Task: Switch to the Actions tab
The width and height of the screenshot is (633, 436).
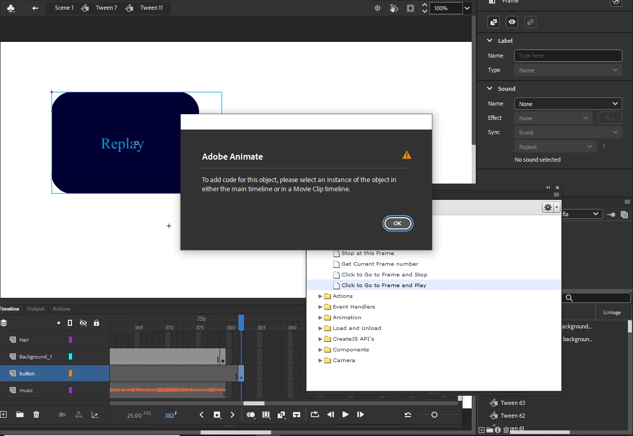Action: tap(62, 309)
